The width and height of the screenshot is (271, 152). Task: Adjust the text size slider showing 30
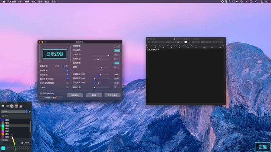tap(101, 55)
